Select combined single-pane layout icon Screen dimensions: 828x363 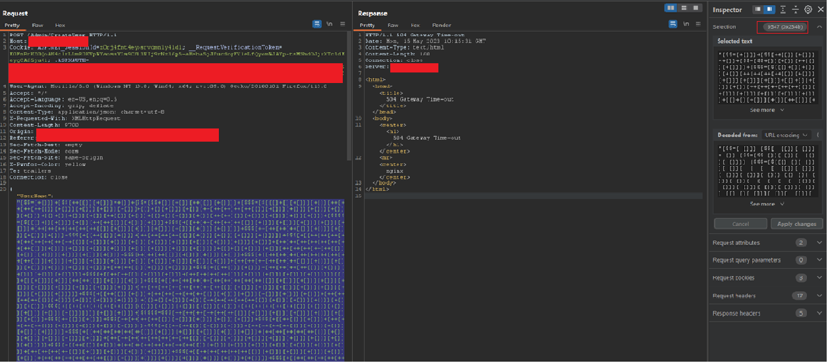pyautogui.click(x=695, y=8)
